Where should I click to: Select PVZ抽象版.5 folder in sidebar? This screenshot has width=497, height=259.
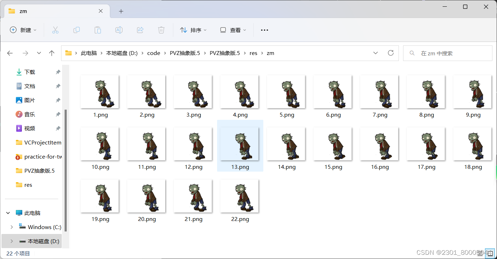pos(35,171)
